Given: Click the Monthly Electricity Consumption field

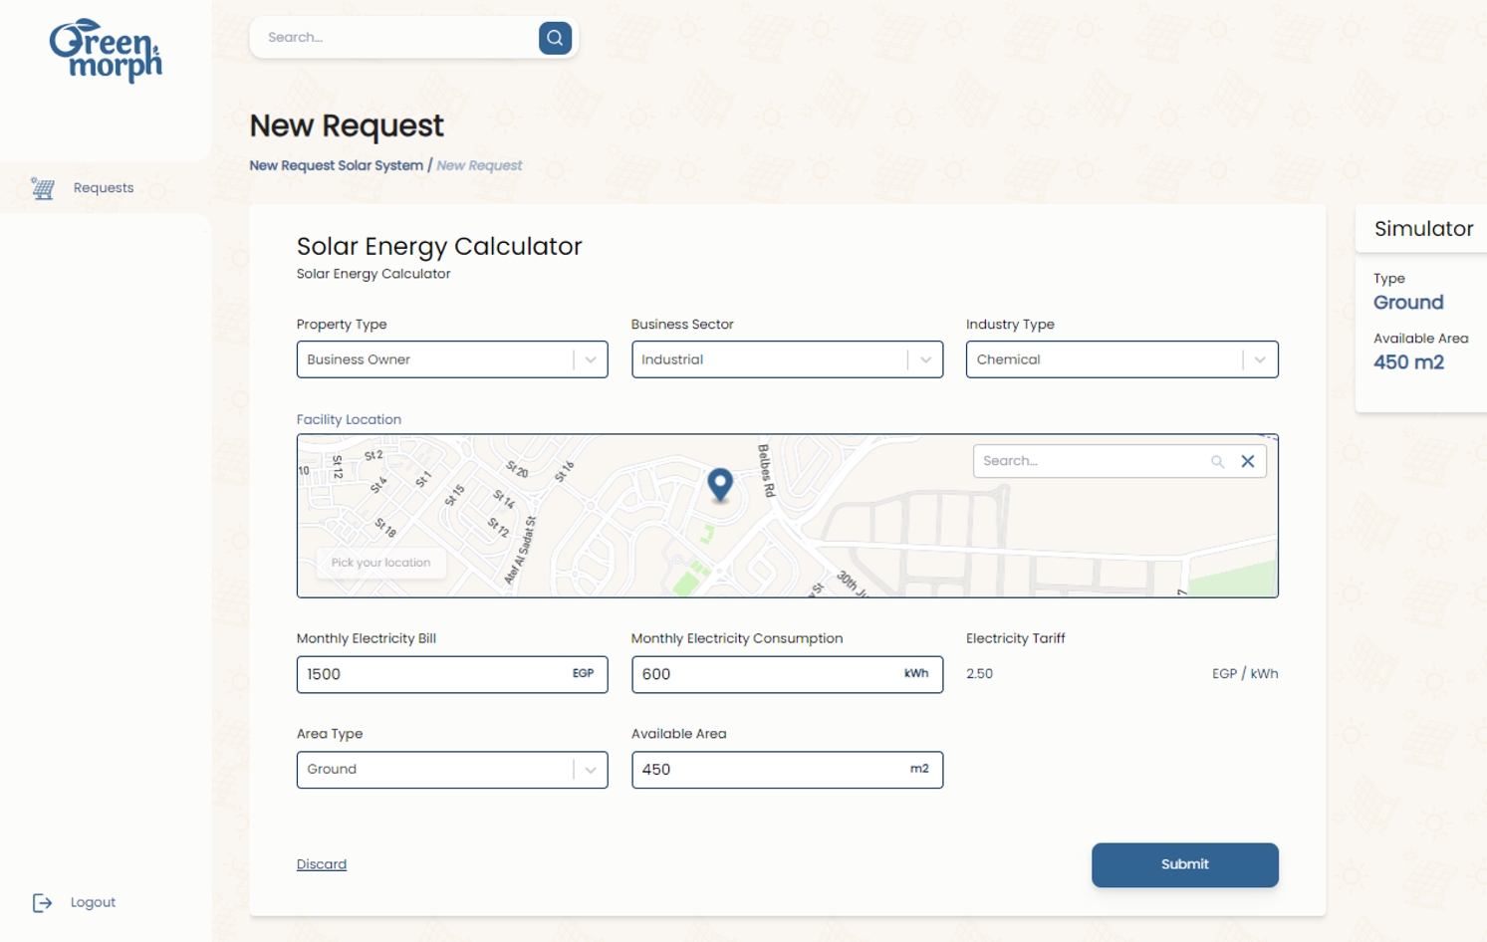Looking at the screenshot, I should pos(767,674).
